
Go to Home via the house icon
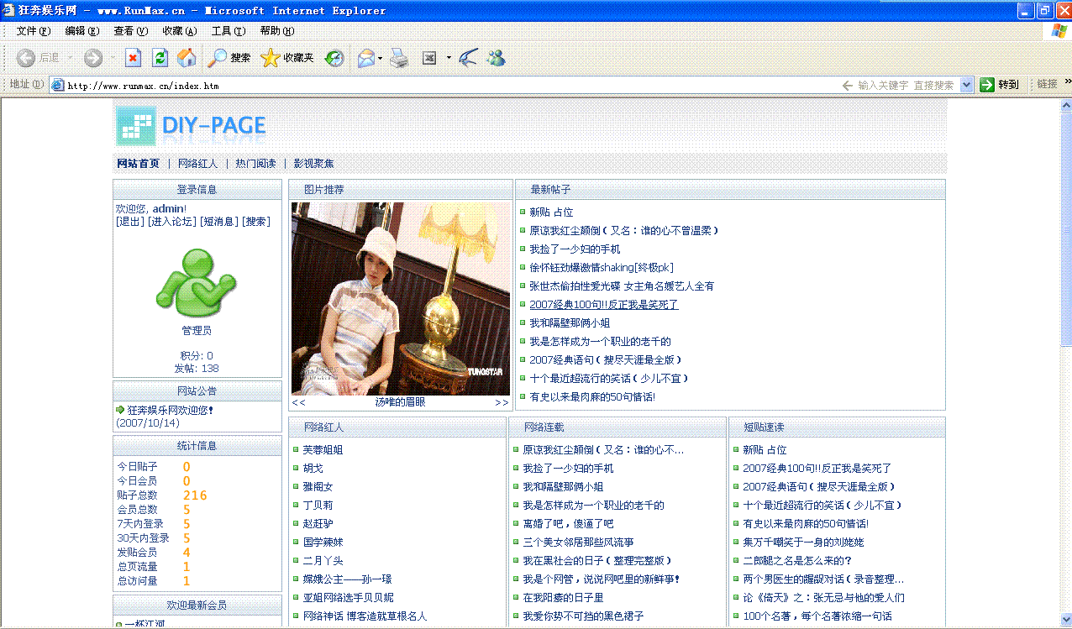187,58
